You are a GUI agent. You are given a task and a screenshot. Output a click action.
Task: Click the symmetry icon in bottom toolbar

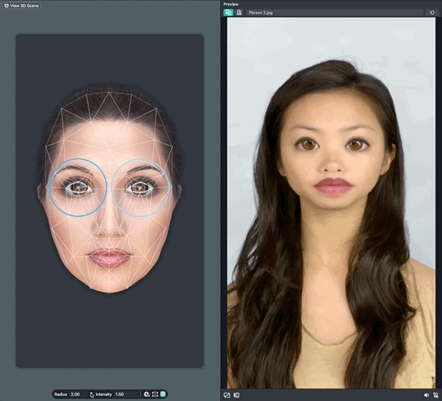point(155,394)
